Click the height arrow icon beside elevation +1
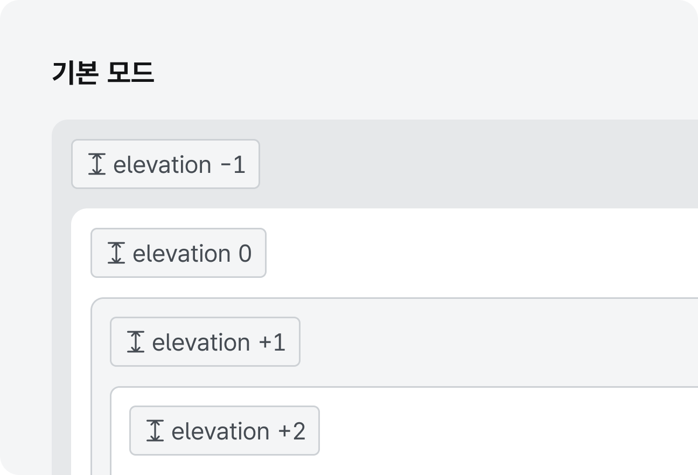Viewport: 698px width, 475px height. pos(135,342)
